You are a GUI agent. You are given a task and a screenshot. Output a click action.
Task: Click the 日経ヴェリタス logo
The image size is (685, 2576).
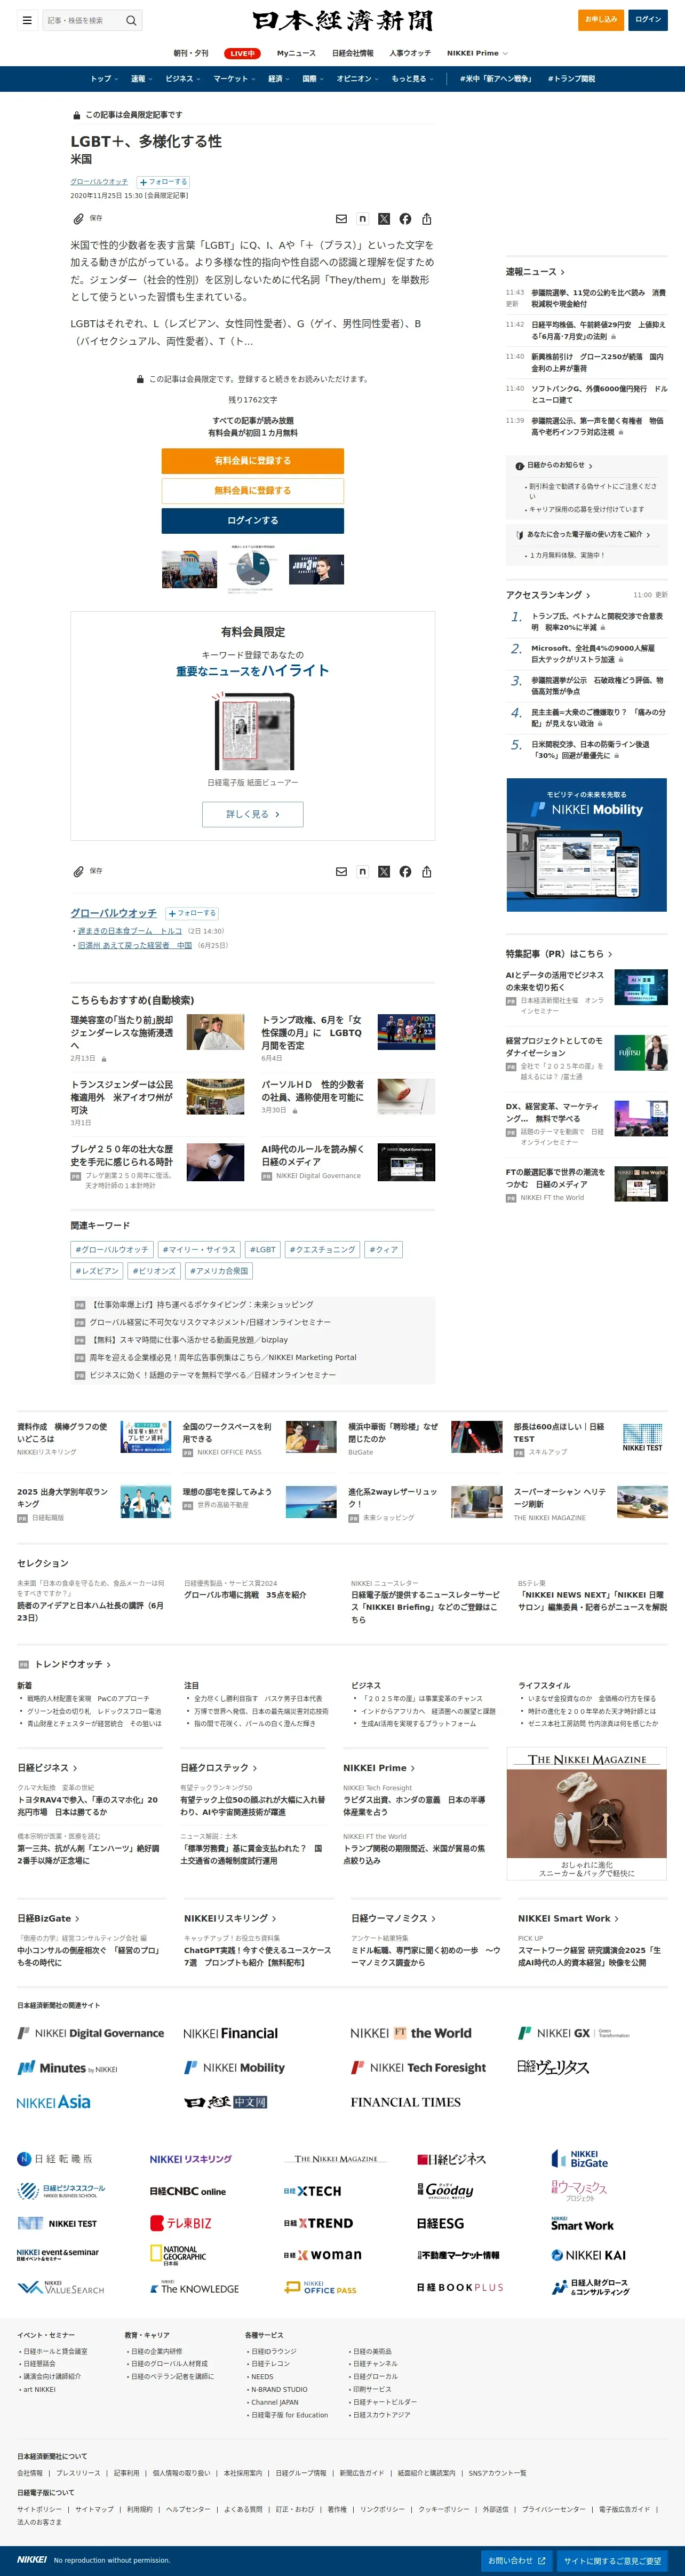coord(553,2067)
